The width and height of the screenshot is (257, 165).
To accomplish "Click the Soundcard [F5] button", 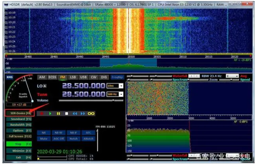I will 18,119.
